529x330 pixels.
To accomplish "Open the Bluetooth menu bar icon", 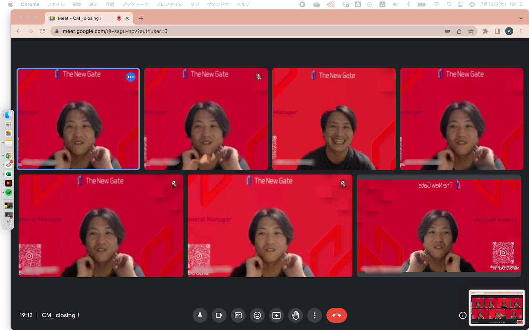I will click(408, 4).
